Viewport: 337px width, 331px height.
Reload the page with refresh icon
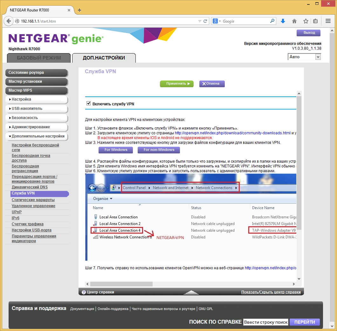pos(205,21)
